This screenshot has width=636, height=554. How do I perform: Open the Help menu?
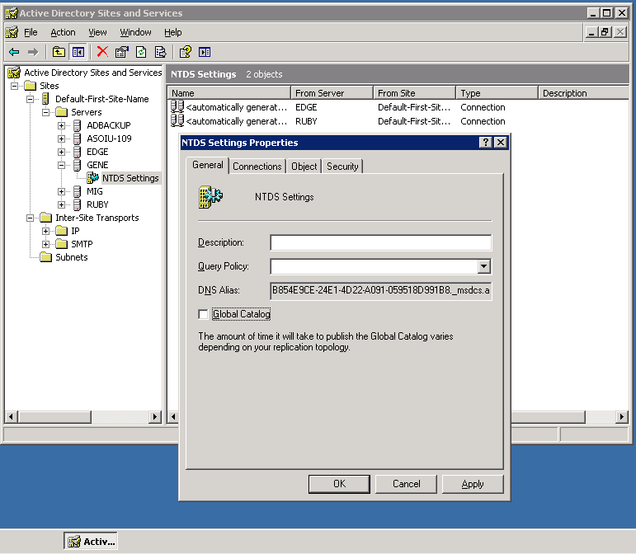[x=172, y=32]
